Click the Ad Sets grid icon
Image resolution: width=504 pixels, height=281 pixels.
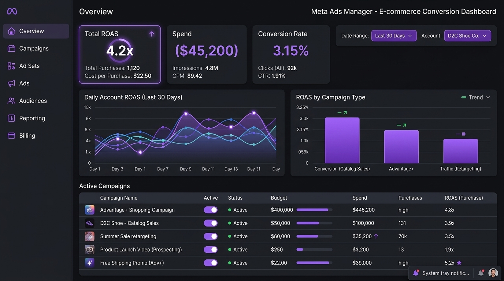click(x=11, y=66)
